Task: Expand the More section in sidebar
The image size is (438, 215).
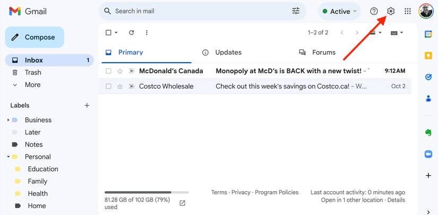Action: pos(32,85)
